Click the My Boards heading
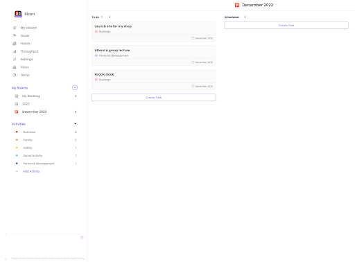The height and width of the screenshot is (262, 355). point(19,88)
